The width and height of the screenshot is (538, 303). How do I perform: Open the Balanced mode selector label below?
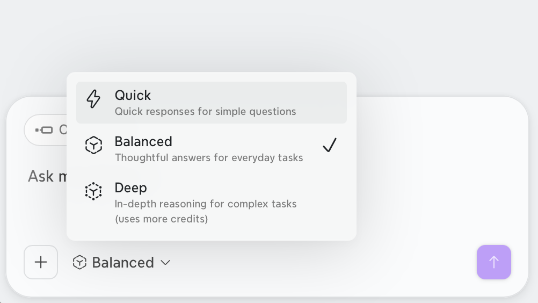tap(123, 263)
